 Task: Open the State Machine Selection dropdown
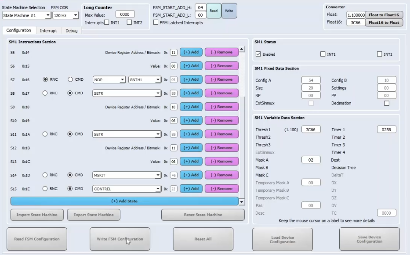pyautogui.click(x=26, y=15)
